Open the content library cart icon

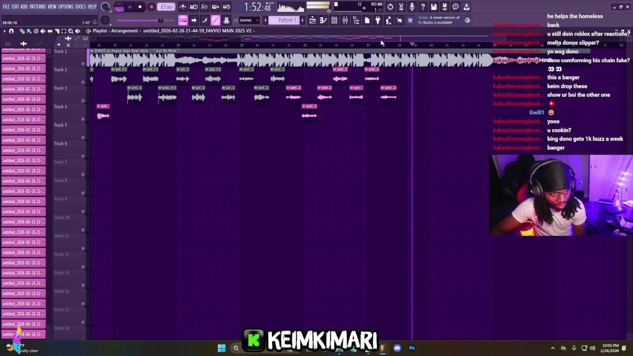coord(410,20)
